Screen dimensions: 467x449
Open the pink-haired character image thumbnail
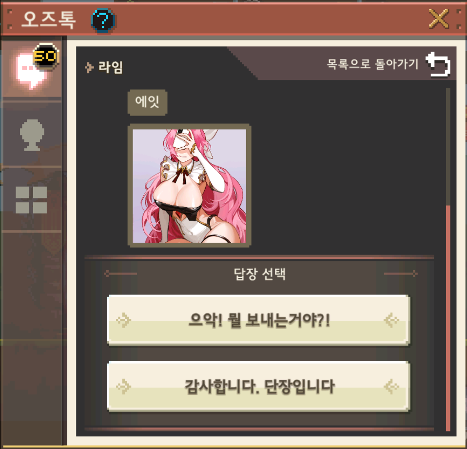click(x=190, y=186)
